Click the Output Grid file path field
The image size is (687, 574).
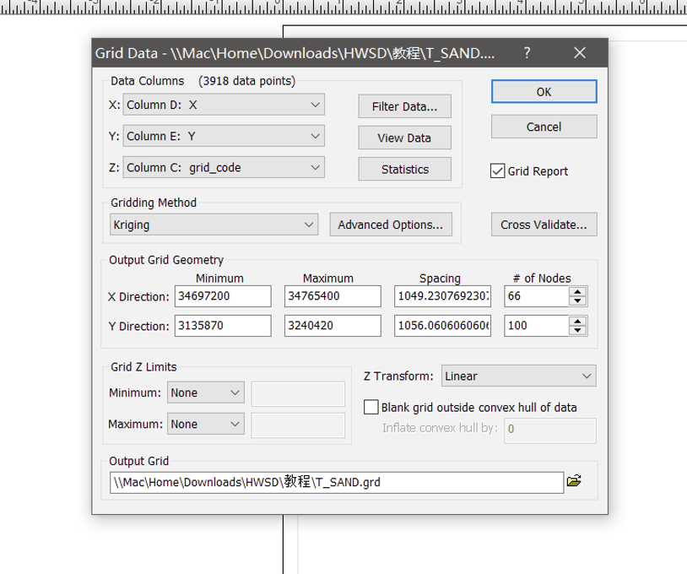(x=336, y=482)
